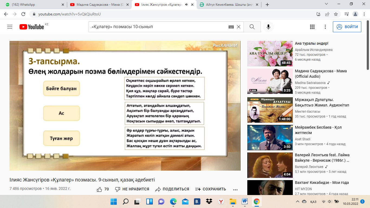Viewport: 370px width, 208px height.
Task: Clear the YouTube search query
Action: (x=239, y=27)
